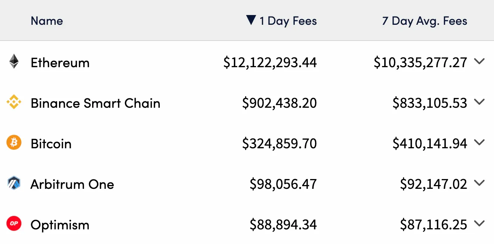The width and height of the screenshot is (494, 244).
Task: Expand the Ethereum row chevron
Action: [479, 62]
